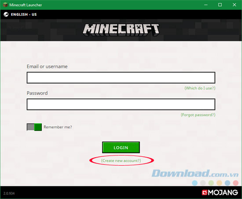Click the green LOGIN button
Viewport: 242px width, 199px height.
121,148
